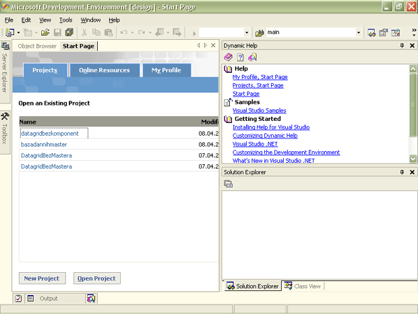Select the Start Page document tab

coord(78,46)
